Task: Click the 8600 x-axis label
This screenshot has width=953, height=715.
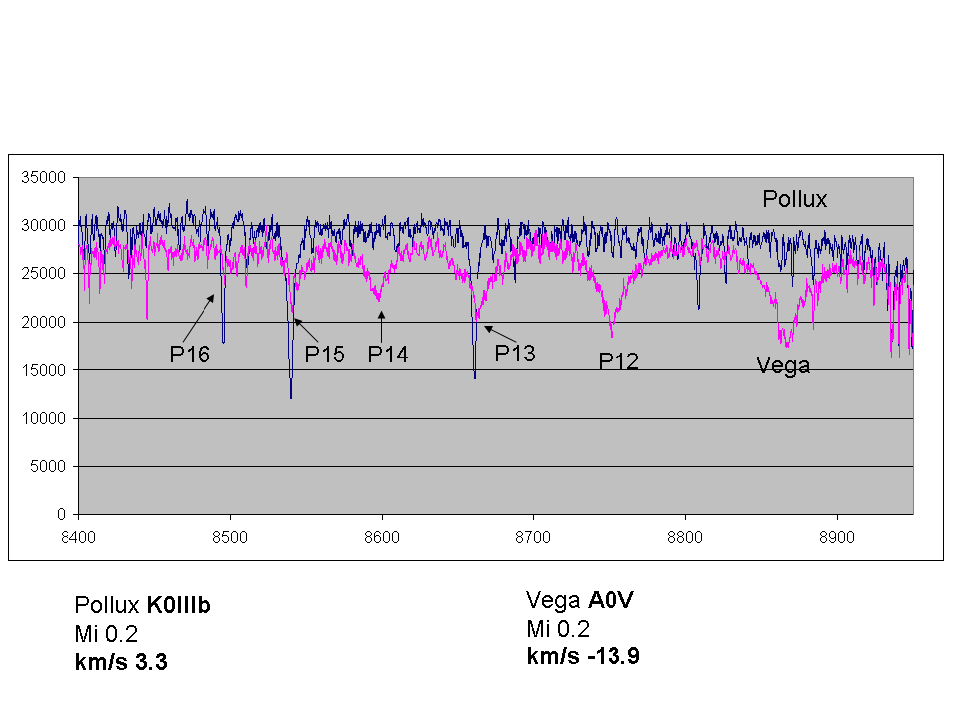Action: pos(382,538)
